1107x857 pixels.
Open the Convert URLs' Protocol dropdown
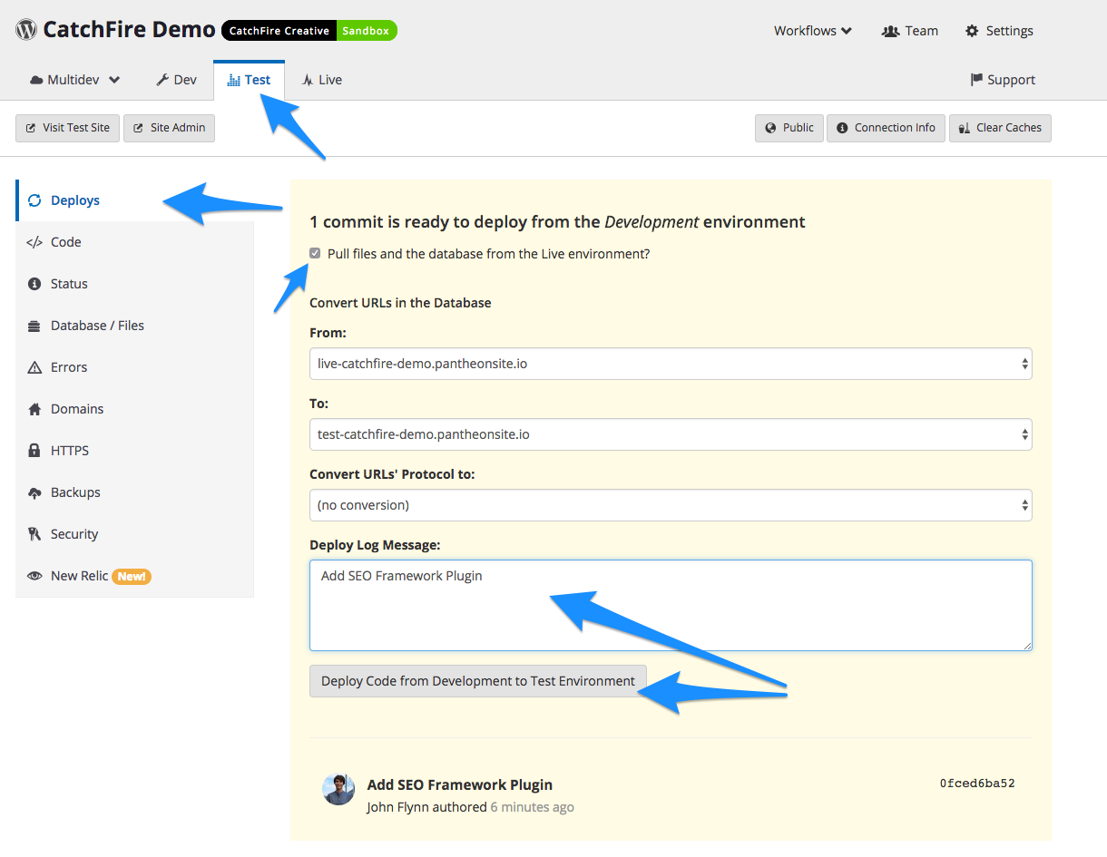[x=671, y=505]
